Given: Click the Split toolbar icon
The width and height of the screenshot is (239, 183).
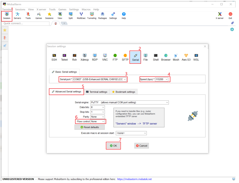Looking at the screenshot, I should (71, 16).
